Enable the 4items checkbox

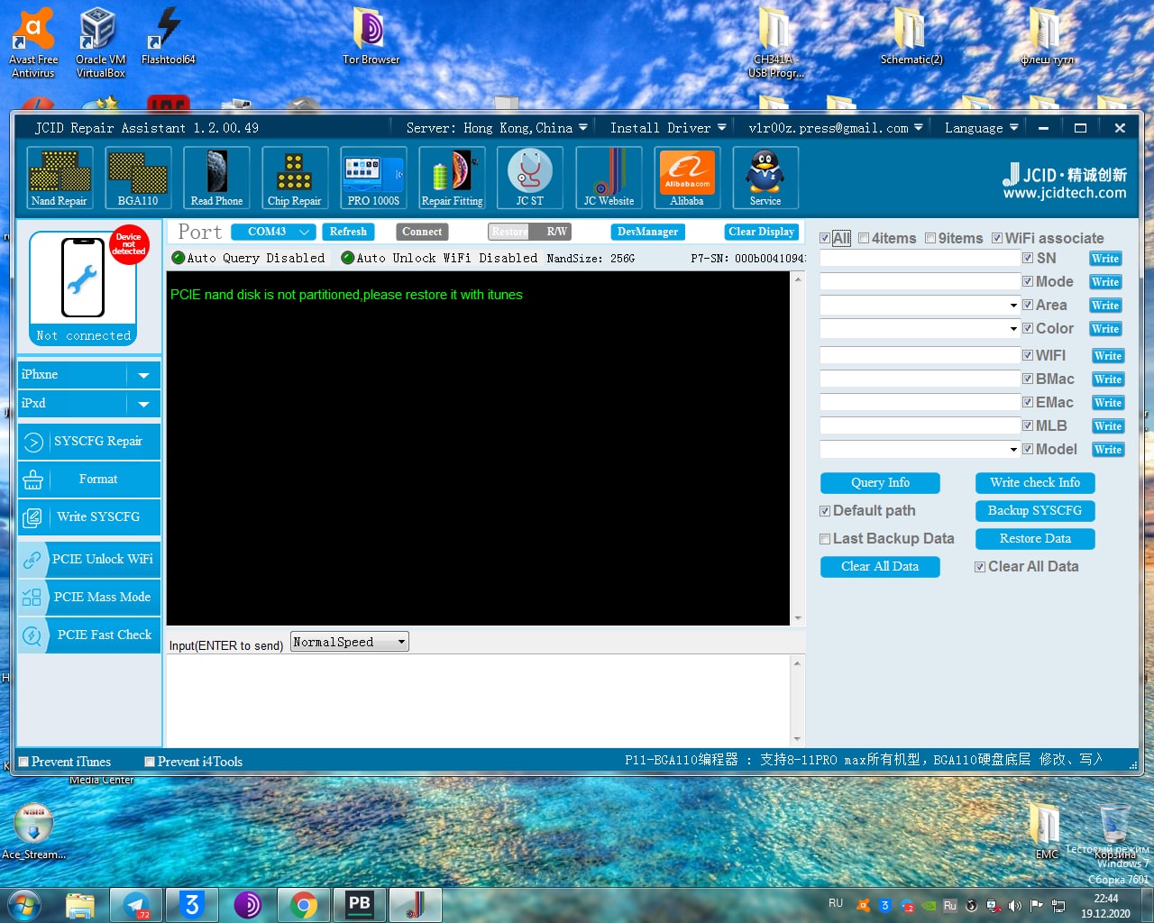click(x=864, y=239)
